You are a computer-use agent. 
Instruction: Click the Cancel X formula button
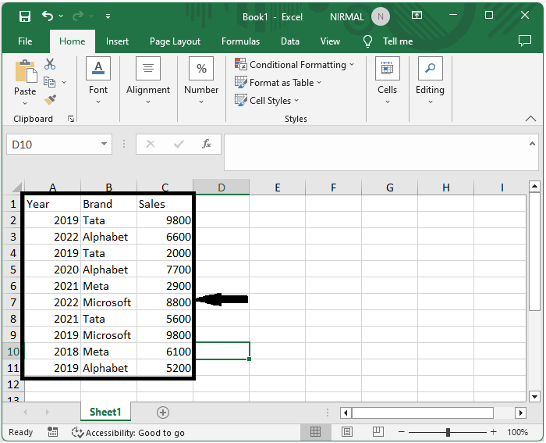tap(151, 144)
